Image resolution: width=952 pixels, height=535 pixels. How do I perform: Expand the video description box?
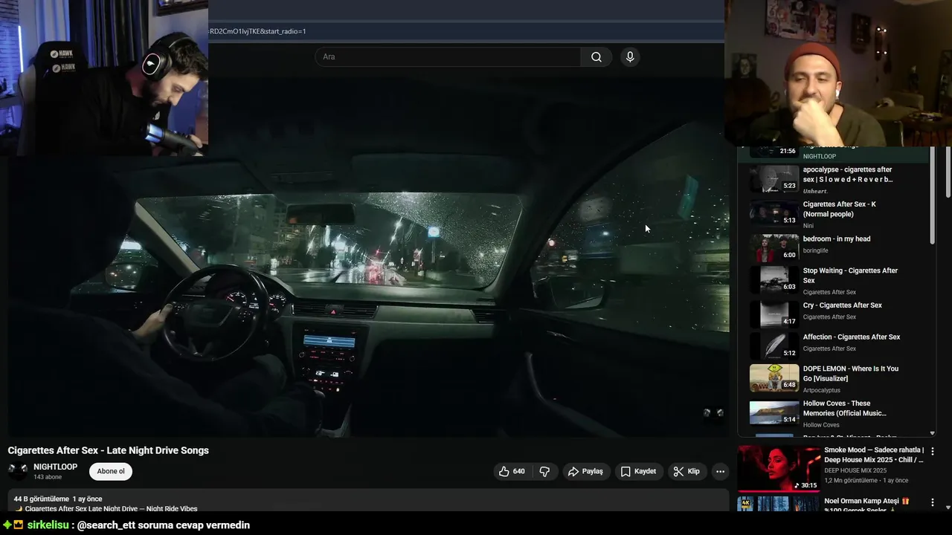[368, 502]
